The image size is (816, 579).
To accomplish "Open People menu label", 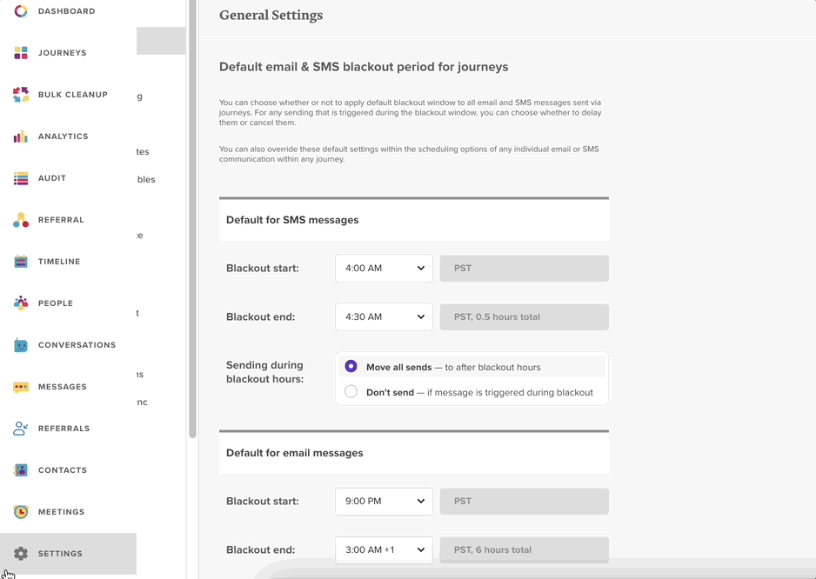I will point(56,303).
